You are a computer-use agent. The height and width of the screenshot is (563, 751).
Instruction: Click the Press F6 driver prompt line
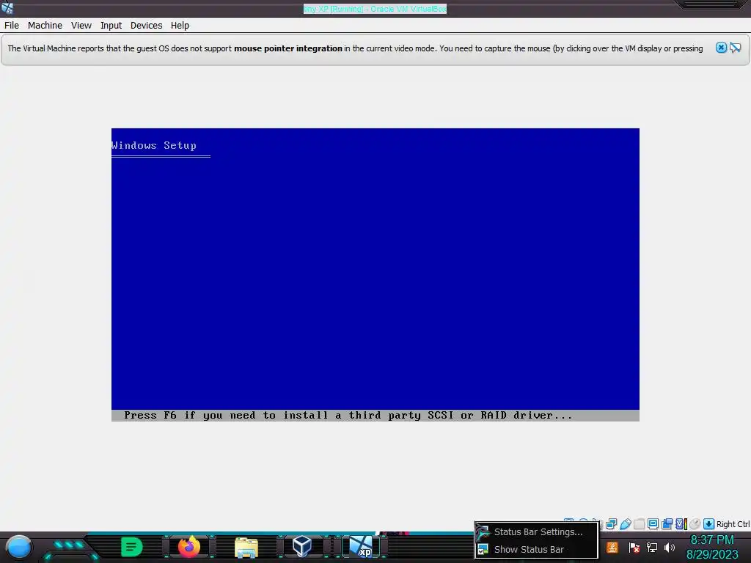pyautogui.click(x=348, y=415)
